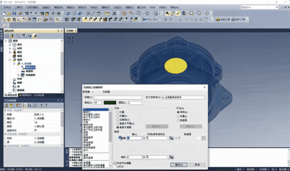Click the New File icon in the toolbar
Screen dimensions: 290x171
pos(4,13)
